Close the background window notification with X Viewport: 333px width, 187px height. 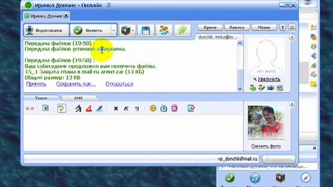click(x=314, y=148)
